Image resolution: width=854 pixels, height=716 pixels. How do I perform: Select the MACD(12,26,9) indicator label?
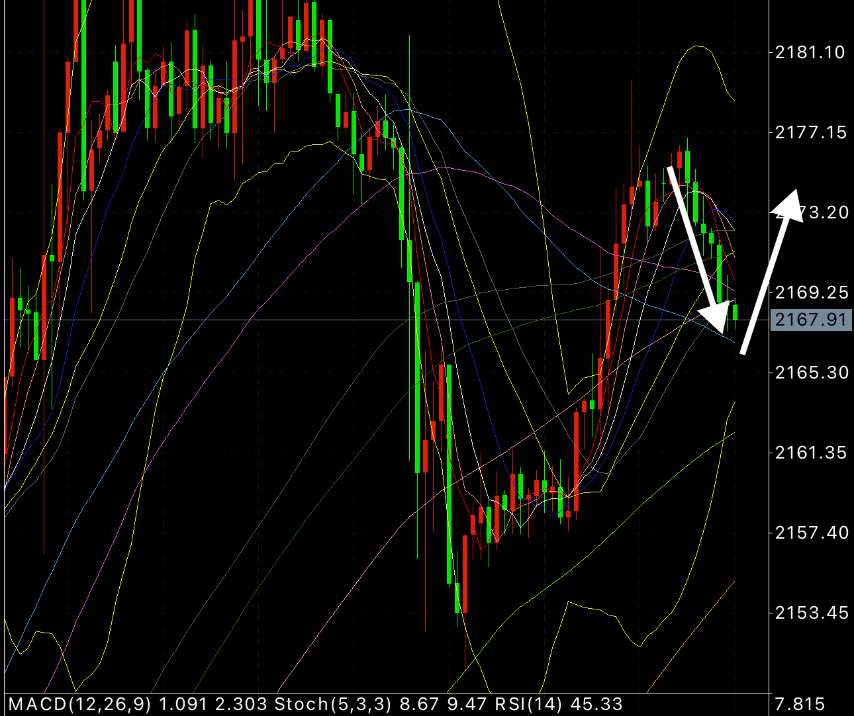coord(79,704)
